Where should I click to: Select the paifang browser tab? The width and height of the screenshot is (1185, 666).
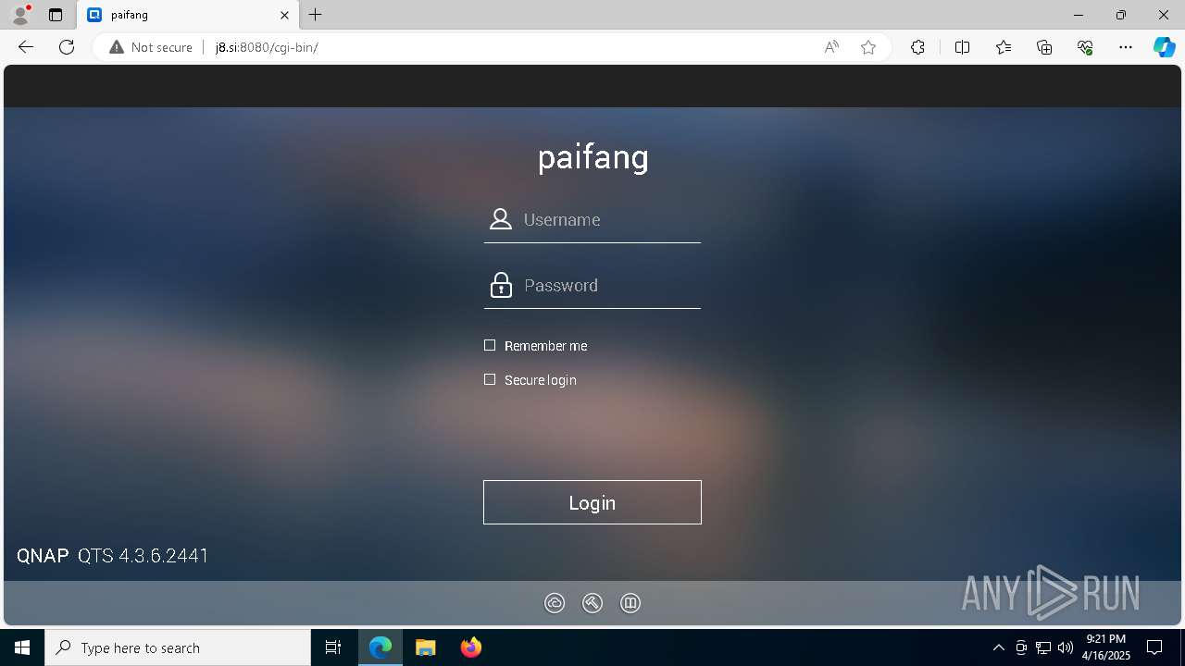pos(188,15)
